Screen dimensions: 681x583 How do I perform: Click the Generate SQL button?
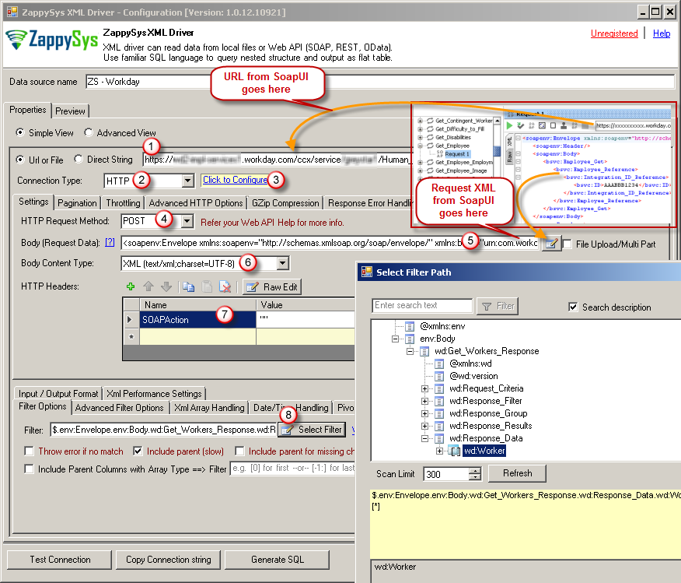pyautogui.click(x=278, y=559)
